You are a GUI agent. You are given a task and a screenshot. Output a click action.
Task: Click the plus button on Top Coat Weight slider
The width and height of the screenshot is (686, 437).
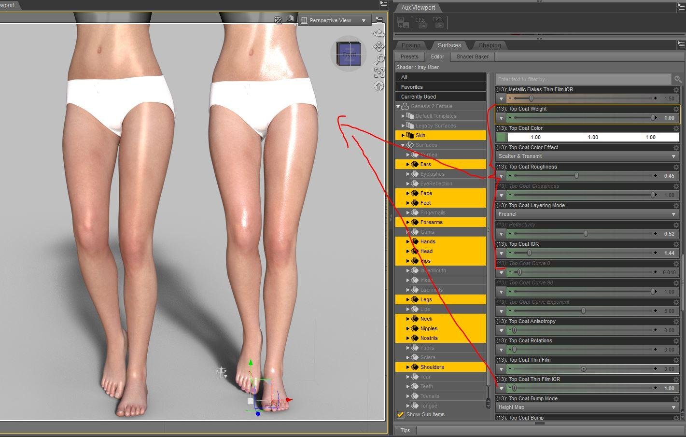655,118
